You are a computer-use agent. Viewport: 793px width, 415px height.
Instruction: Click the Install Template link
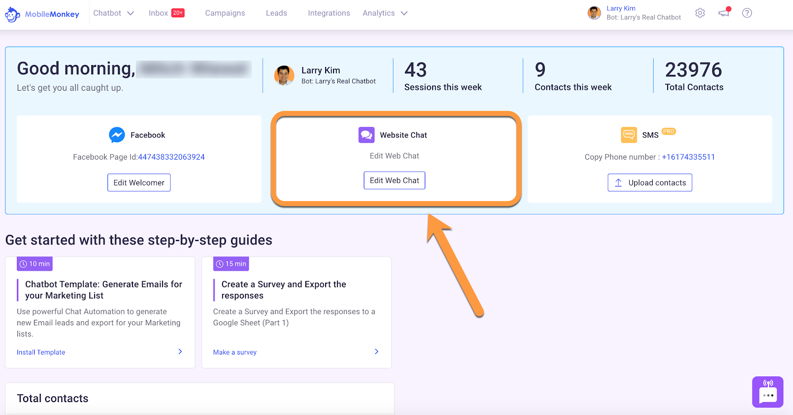point(41,352)
